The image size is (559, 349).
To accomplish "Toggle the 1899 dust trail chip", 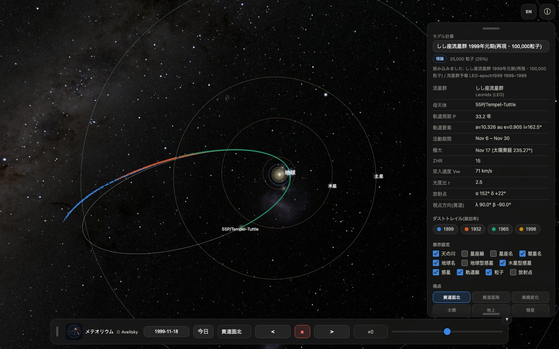I will [x=445, y=229].
